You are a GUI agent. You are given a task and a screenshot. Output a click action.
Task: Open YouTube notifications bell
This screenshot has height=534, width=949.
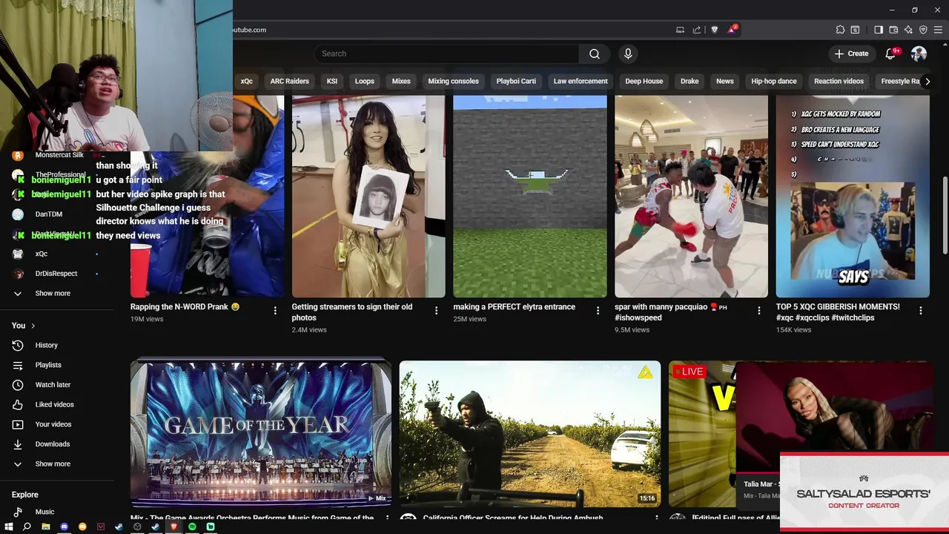(x=891, y=53)
